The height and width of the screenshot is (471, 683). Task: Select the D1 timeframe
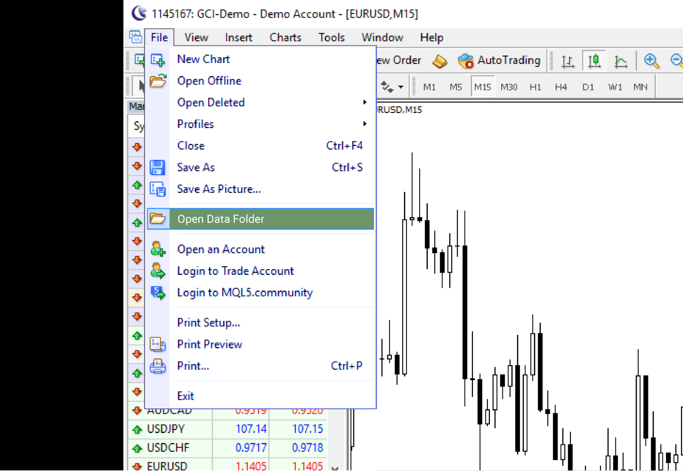pyautogui.click(x=588, y=87)
